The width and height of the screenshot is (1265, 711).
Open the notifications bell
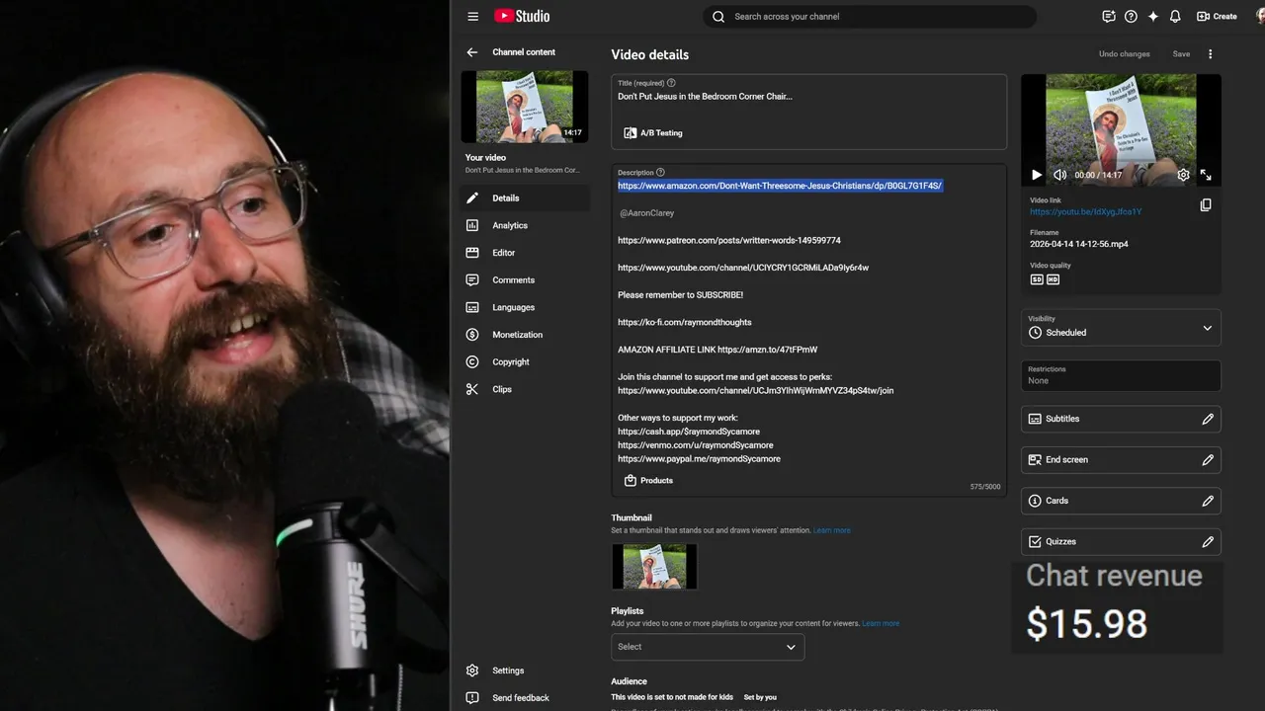1175,17
